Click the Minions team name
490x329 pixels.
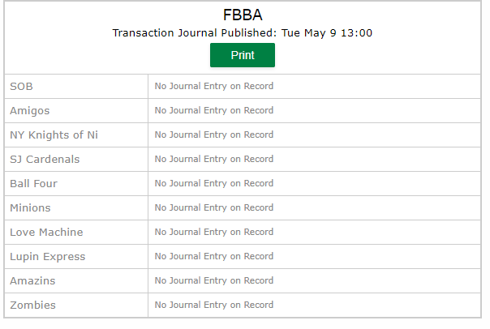click(30, 208)
